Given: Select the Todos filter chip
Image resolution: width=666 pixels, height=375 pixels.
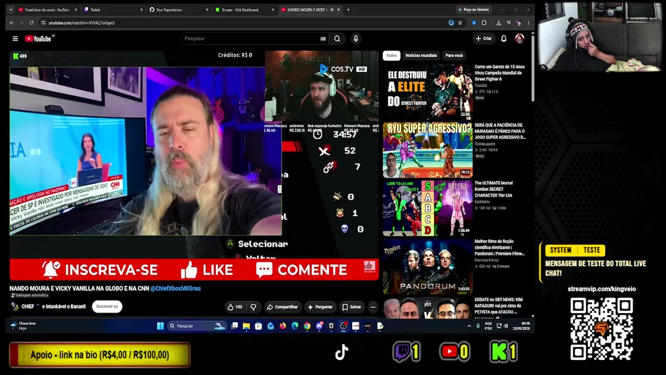Looking at the screenshot, I should point(391,56).
